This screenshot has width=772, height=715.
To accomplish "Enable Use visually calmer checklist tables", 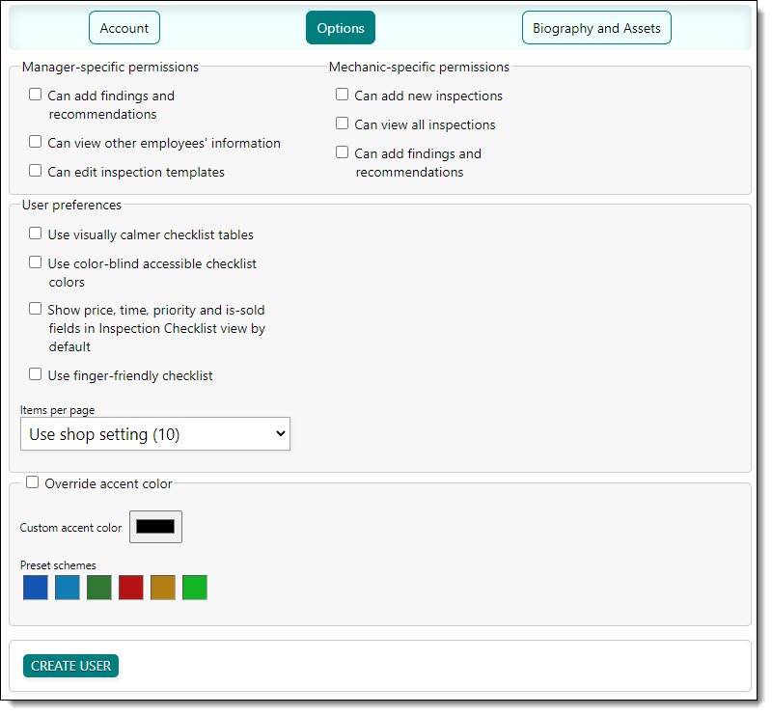I will (x=35, y=234).
